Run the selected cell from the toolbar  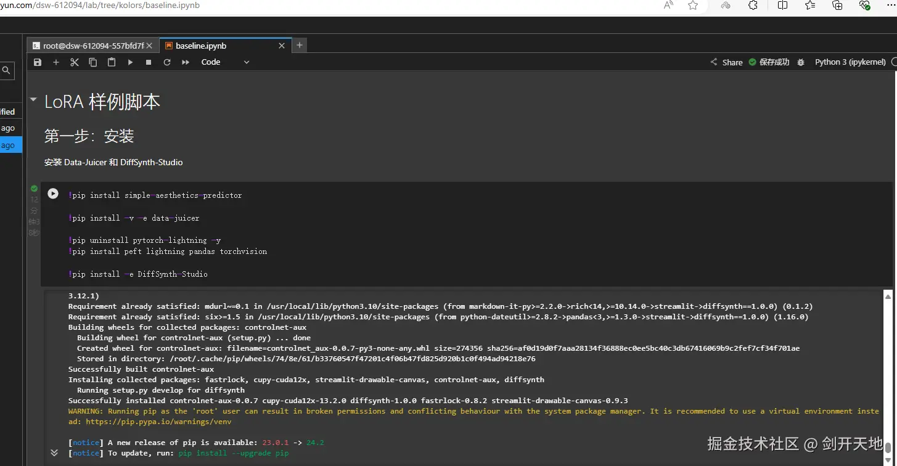click(130, 62)
